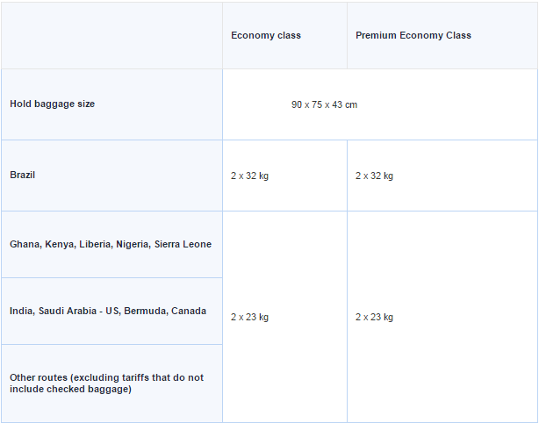Click the word Nigeria in the table
This screenshot has height=423, width=539.
pos(132,244)
